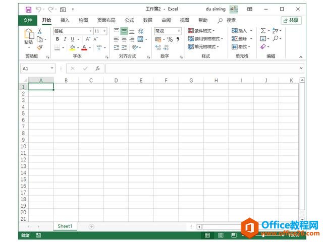323x242 pixels.
Task: Open the font name combo box
Action: click(x=73, y=31)
